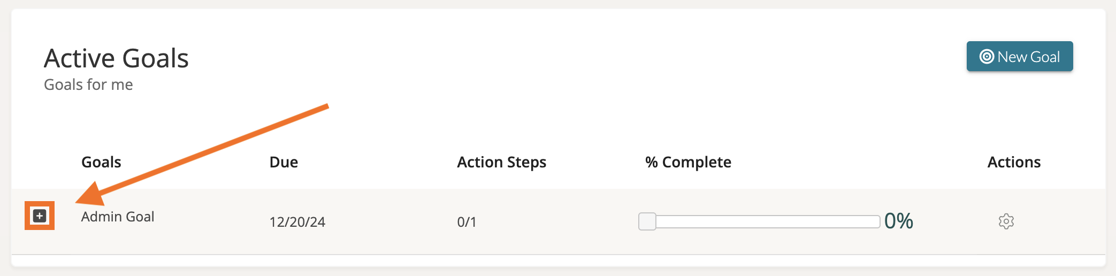Screen dimensions: 1116x276
Task: Click the target icon inside New Goal
Action: coord(986,57)
